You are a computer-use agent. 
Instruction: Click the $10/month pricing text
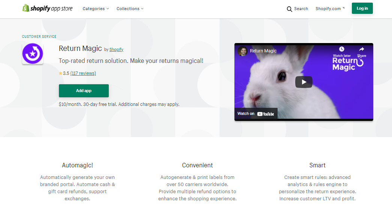click(x=119, y=104)
